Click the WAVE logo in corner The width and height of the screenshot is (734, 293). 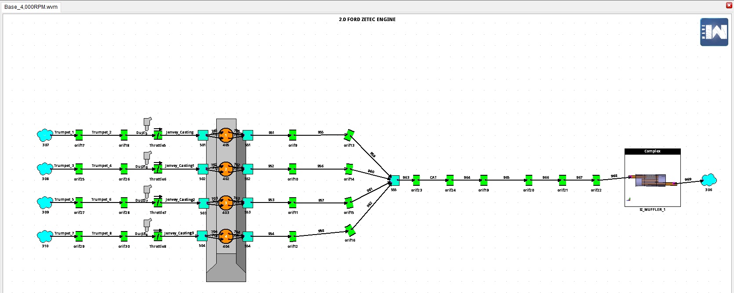point(714,32)
